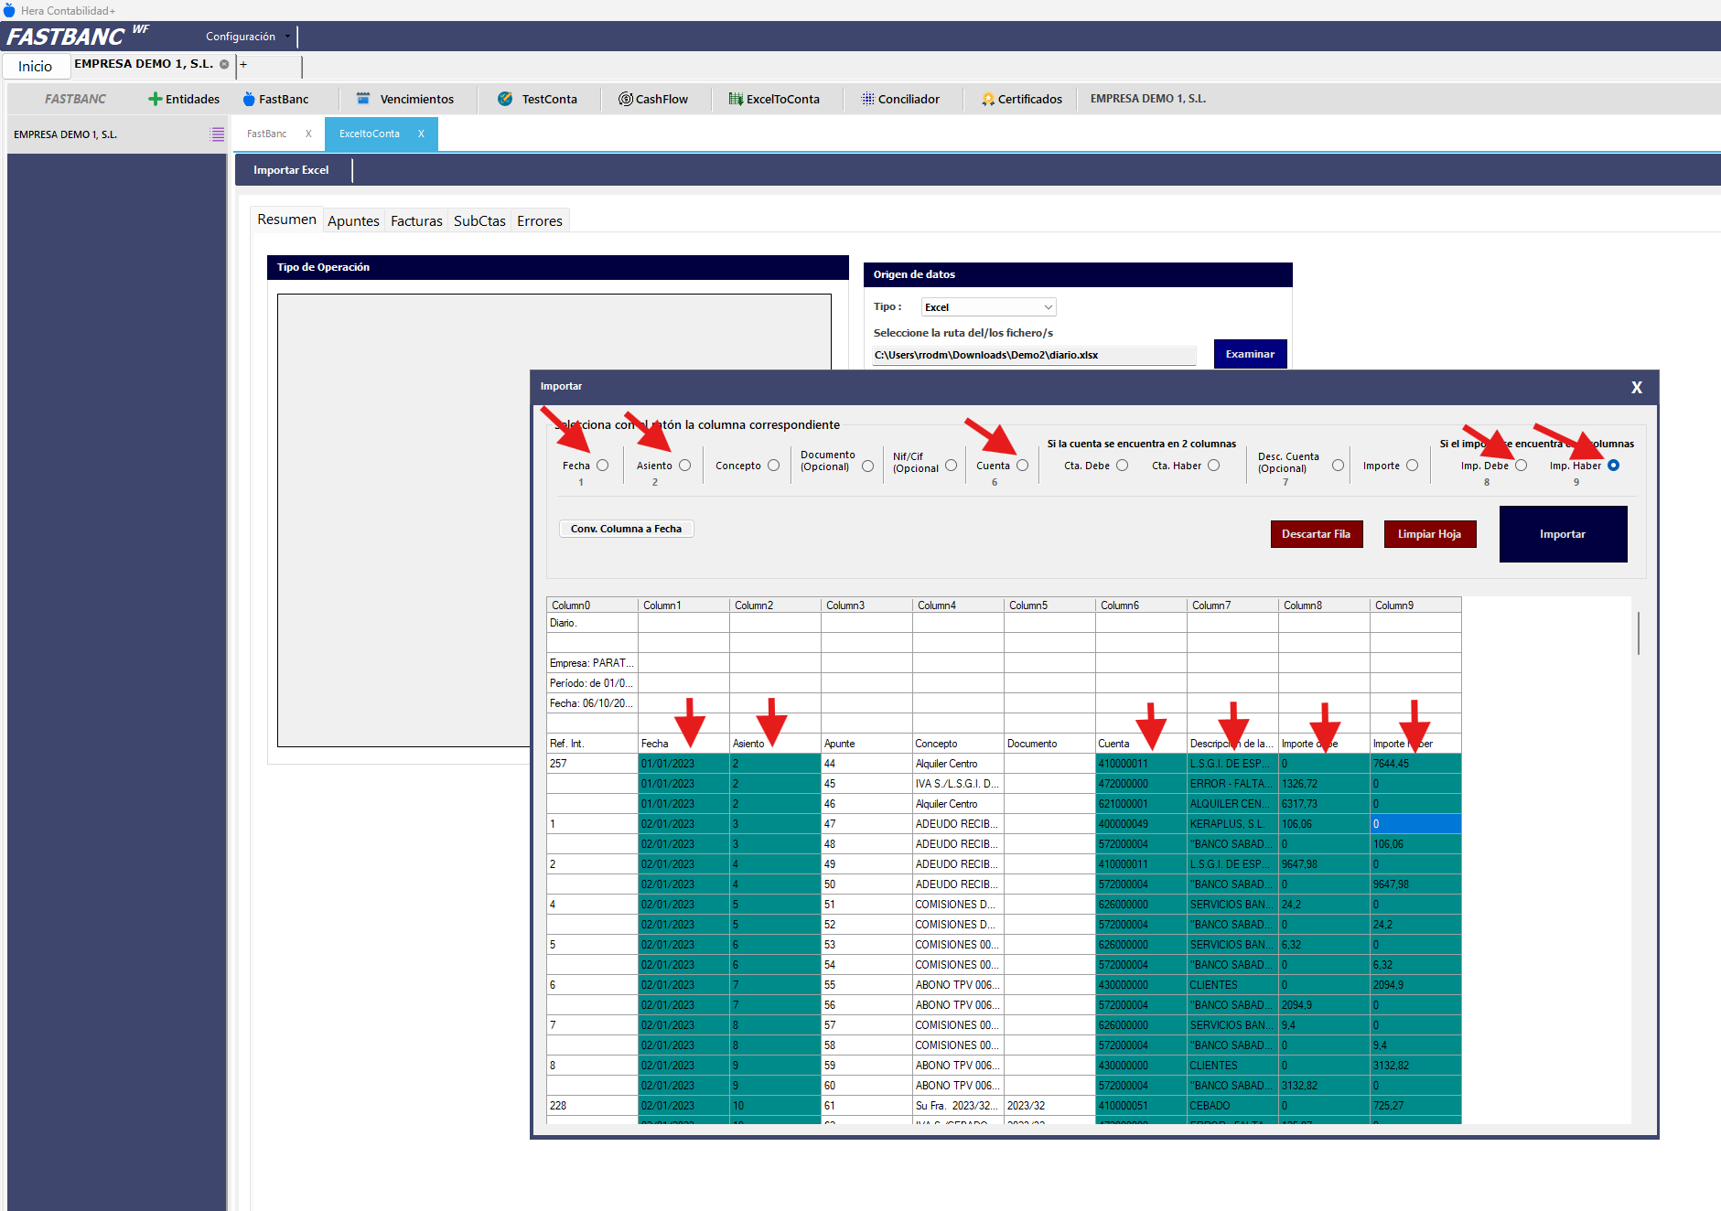Select the Asiento radio button
Image resolution: width=1721 pixels, height=1211 pixels.
click(x=684, y=466)
